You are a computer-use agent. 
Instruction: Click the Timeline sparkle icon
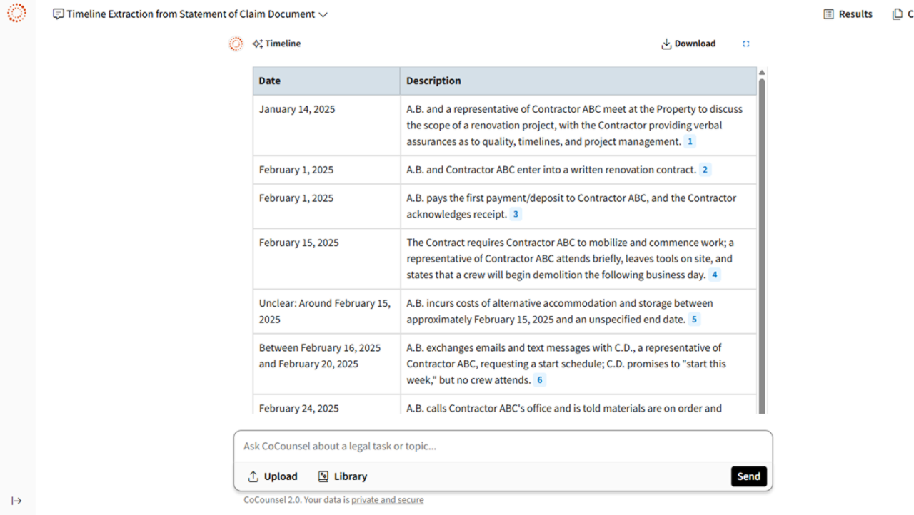point(257,44)
